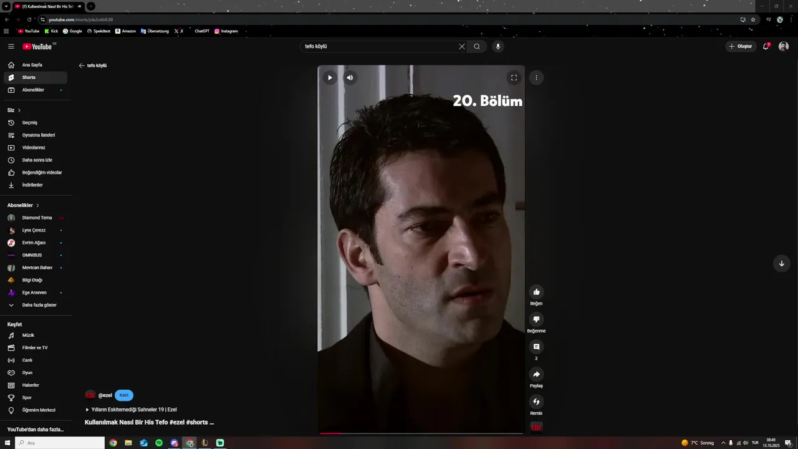
Task: Open Geçmiş watch history
Action: (36, 123)
